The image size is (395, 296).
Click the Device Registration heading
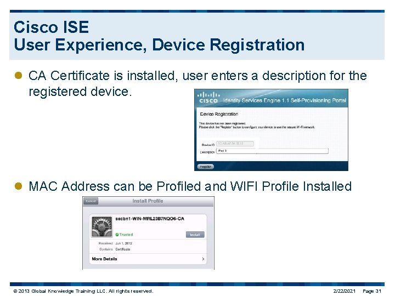coord(219,114)
